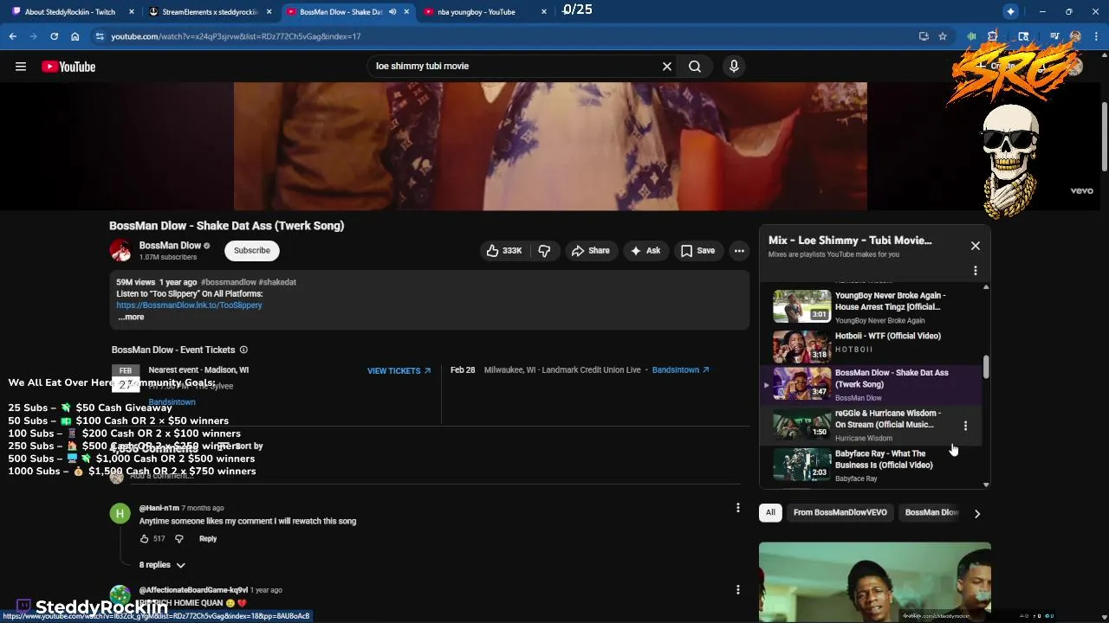Click the page vertical scrollbar
The height and width of the screenshot is (623, 1109).
[x=1104, y=136]
